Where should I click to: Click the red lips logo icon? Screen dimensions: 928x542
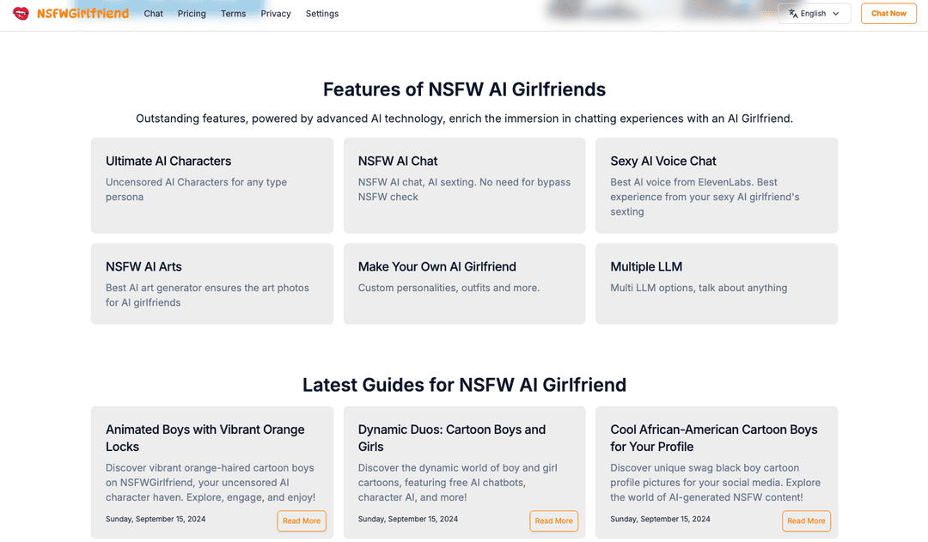[21, 14]
